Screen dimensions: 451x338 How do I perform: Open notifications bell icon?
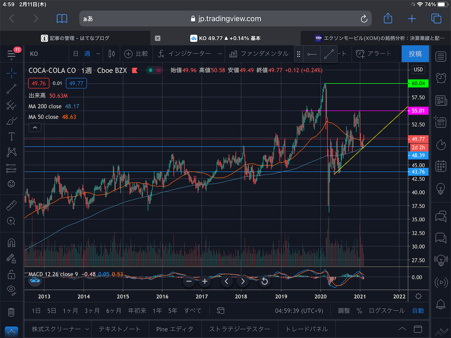pyautogui.click(x=440, y=304)
